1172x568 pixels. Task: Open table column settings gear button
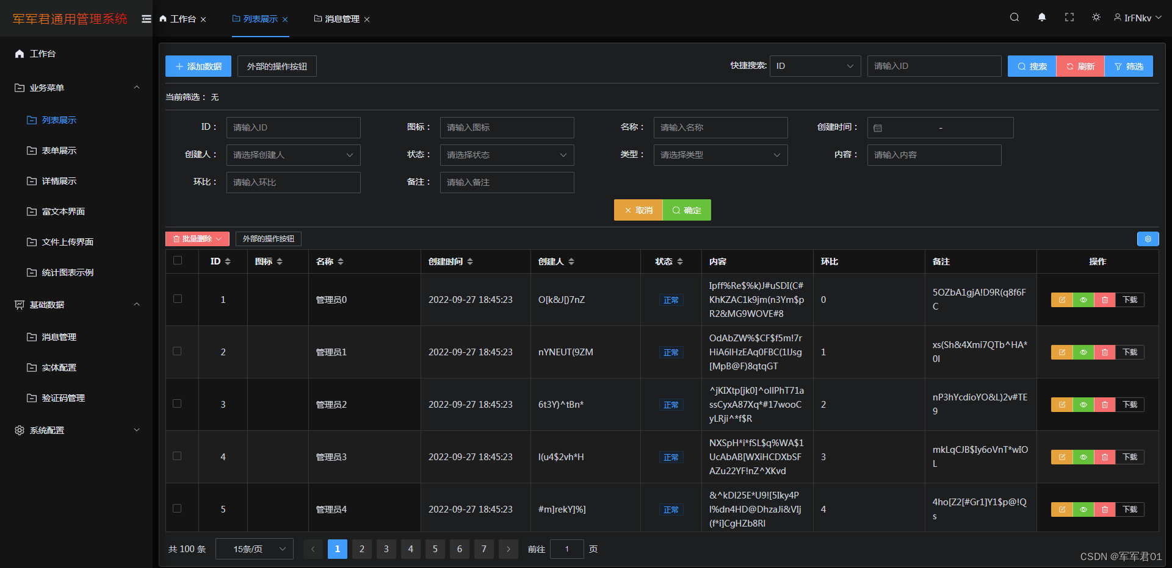(x=1148, y=239)
